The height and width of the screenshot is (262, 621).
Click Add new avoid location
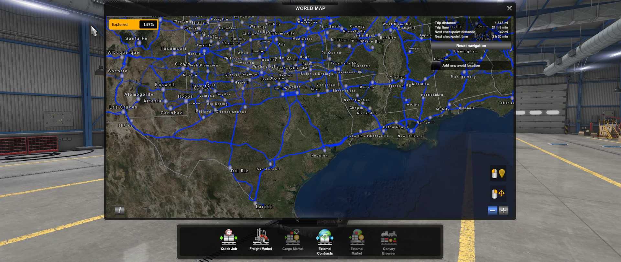pos(461,65)
